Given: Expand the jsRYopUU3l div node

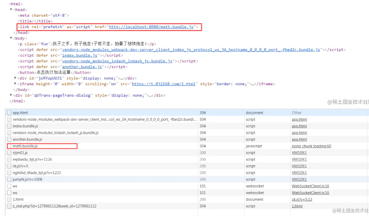Looking at the screenshot, I should click(x=15, y=78).
